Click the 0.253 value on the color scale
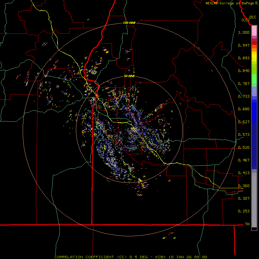This screenshot has height=259, width=259. point(244,211)
